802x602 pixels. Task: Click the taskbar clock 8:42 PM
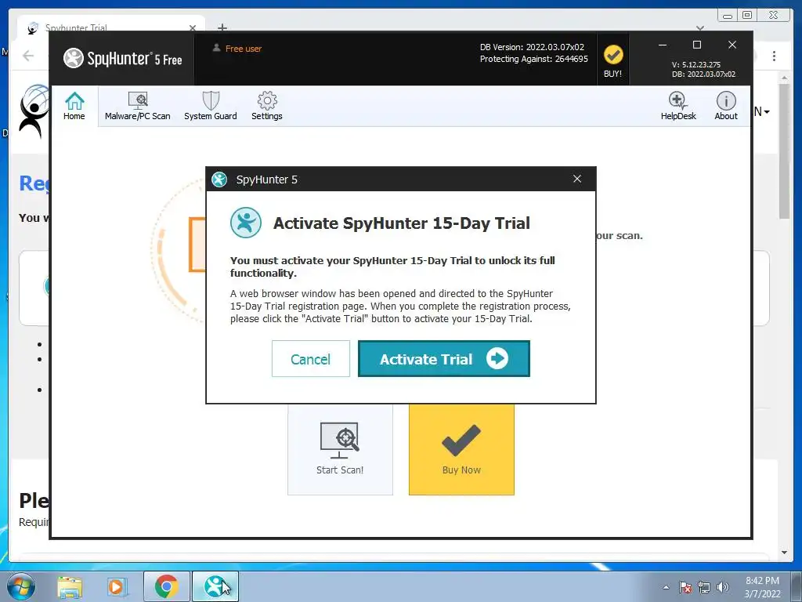762,581
